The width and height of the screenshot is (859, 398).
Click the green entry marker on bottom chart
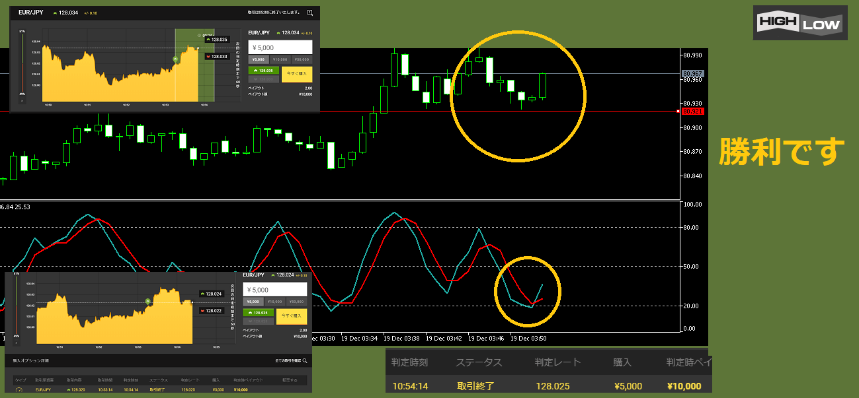tap(148, 301)
